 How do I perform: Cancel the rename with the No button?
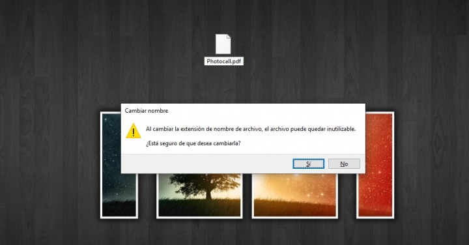tap(344, 164)
